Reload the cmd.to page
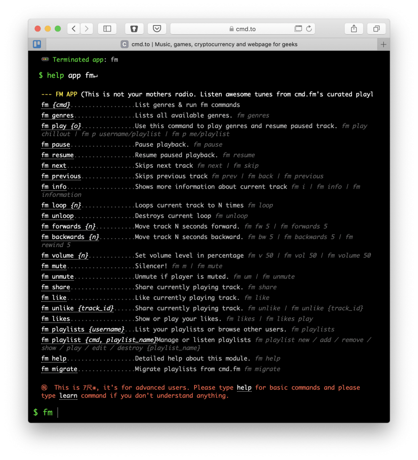 click(x=309, y=28)
